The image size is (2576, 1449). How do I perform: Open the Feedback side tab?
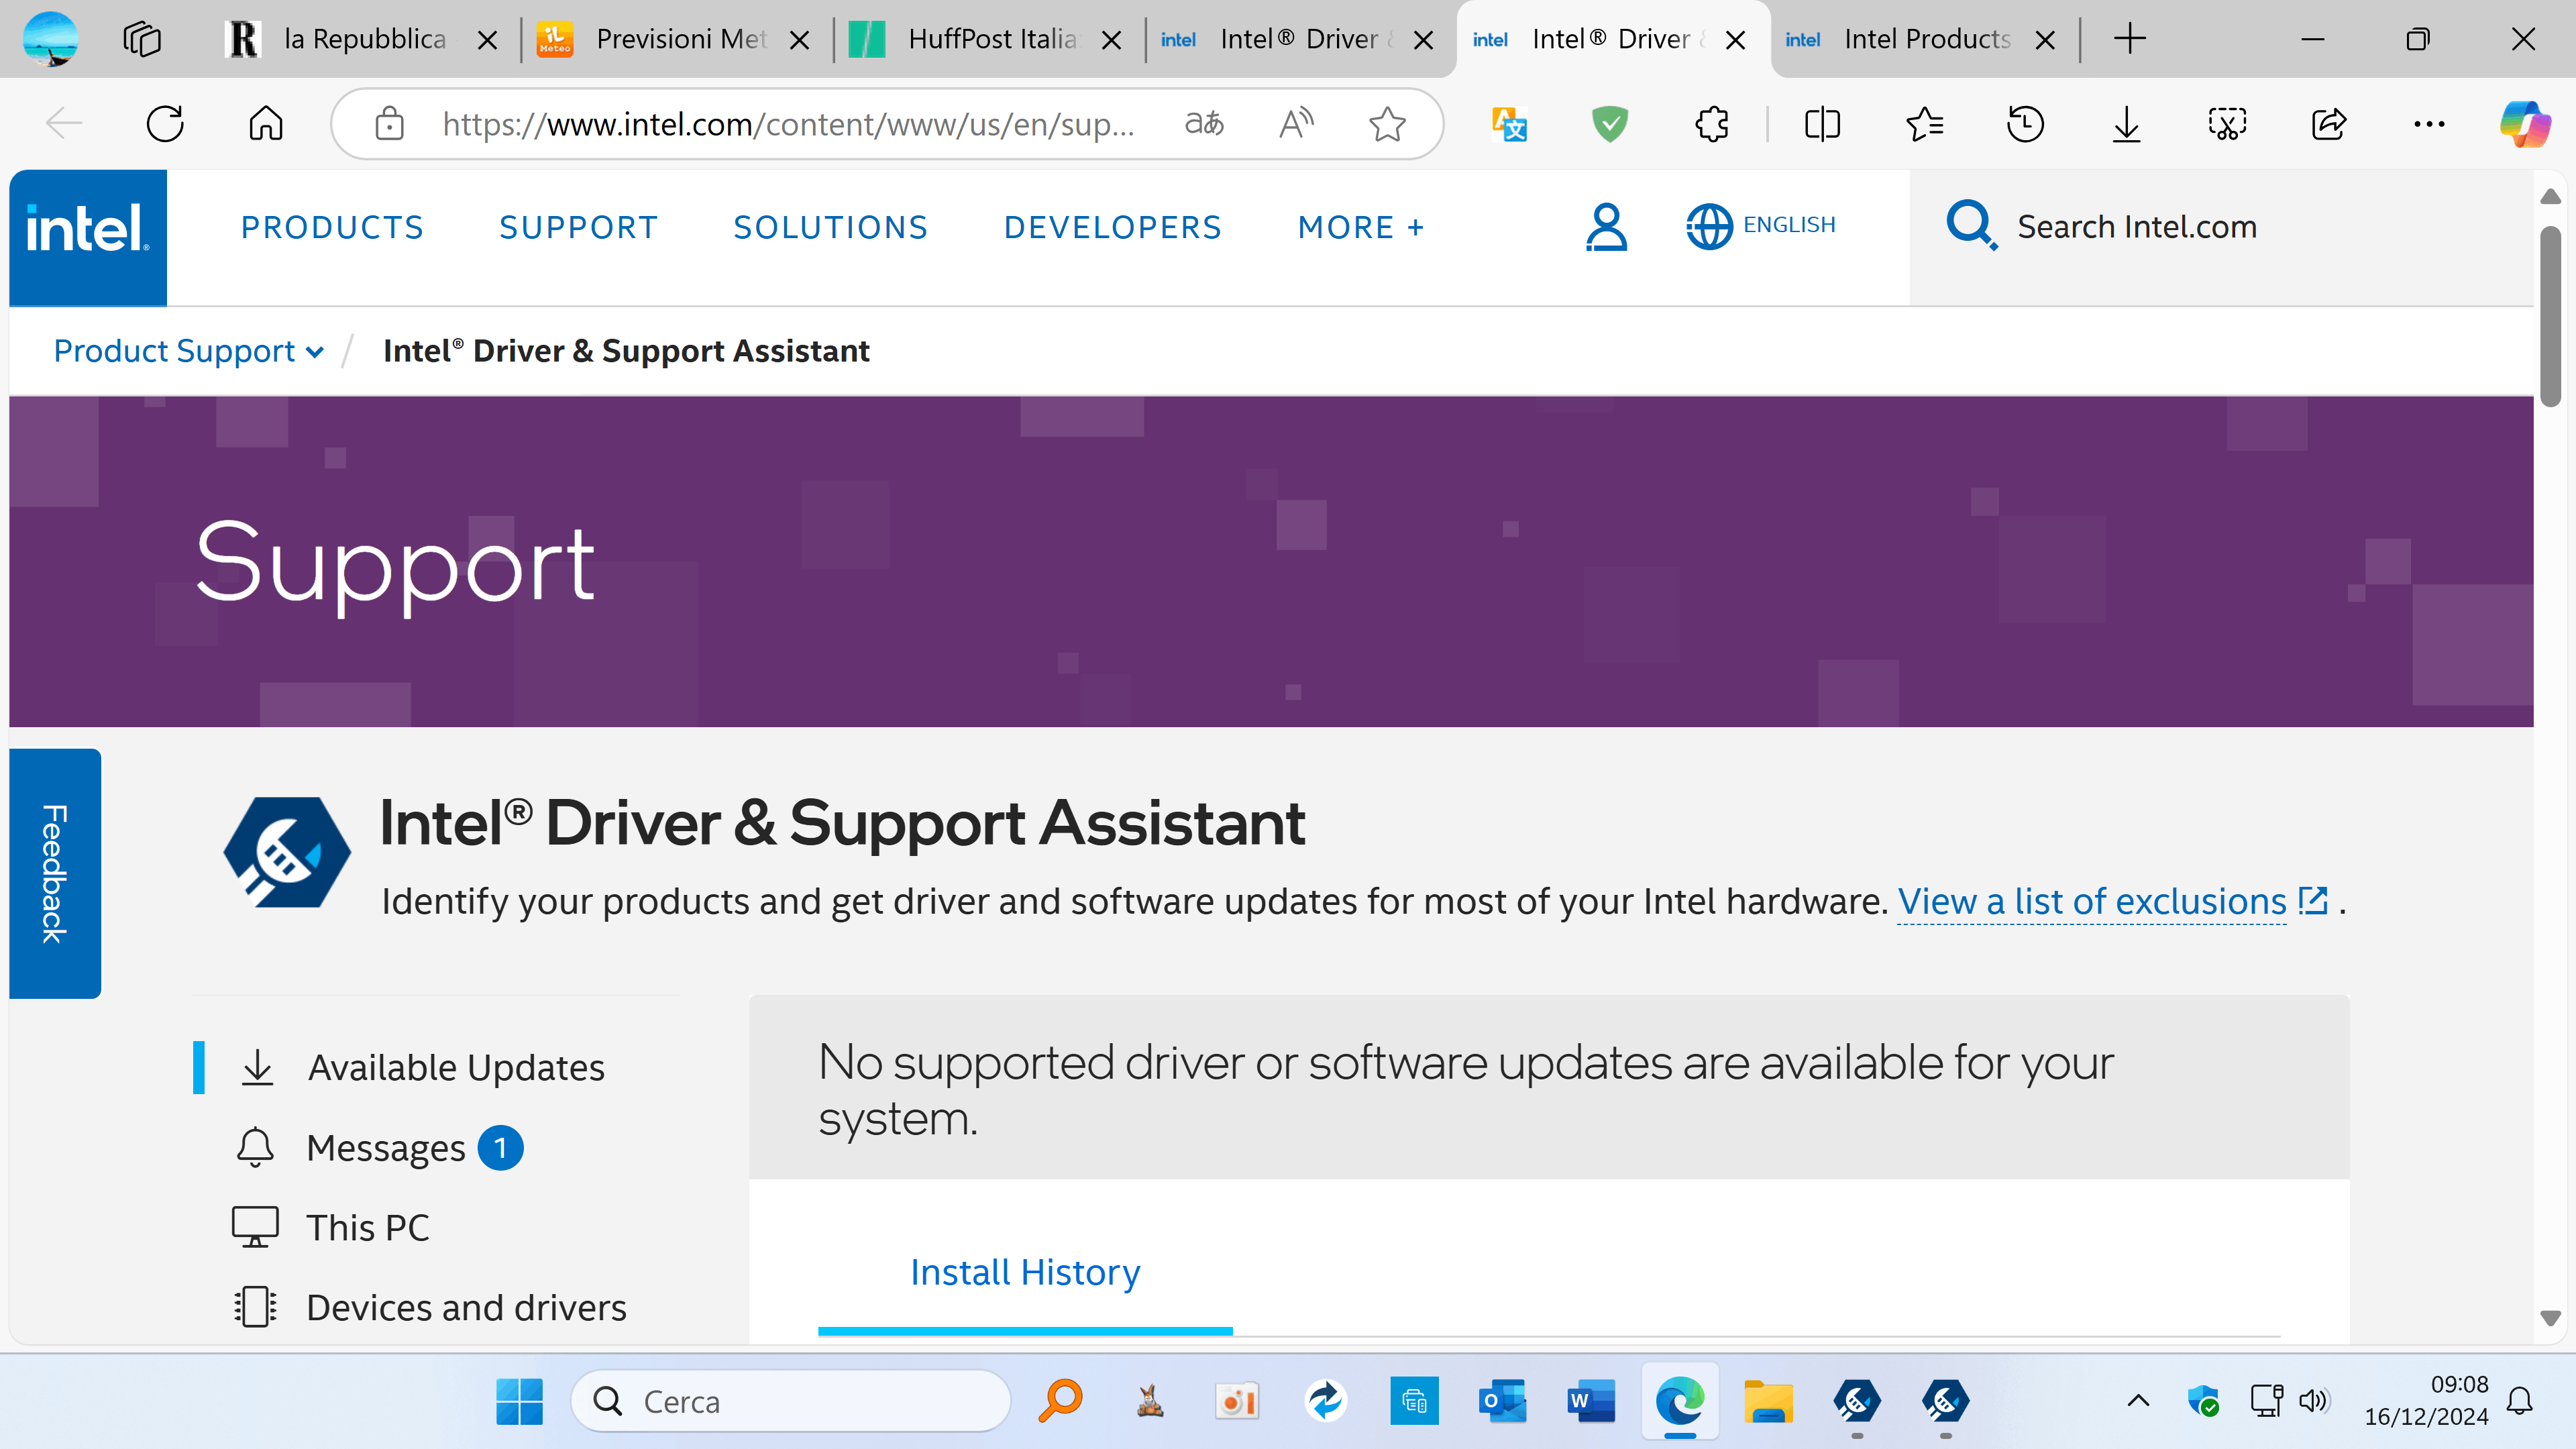(x=55, y=873)
